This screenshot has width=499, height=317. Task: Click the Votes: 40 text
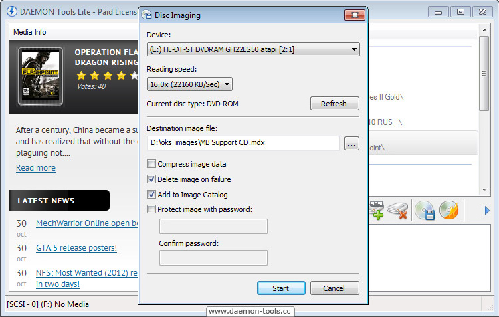click(92, 86)
